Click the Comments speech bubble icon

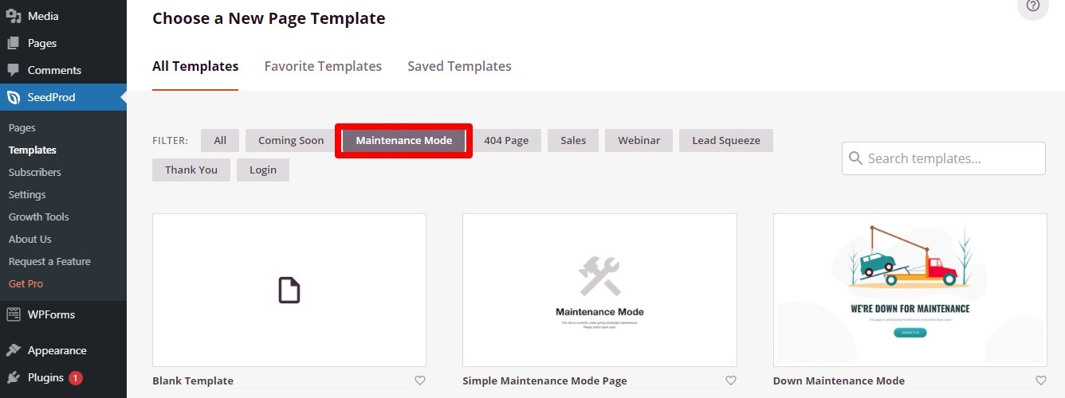tap(14, 70)
